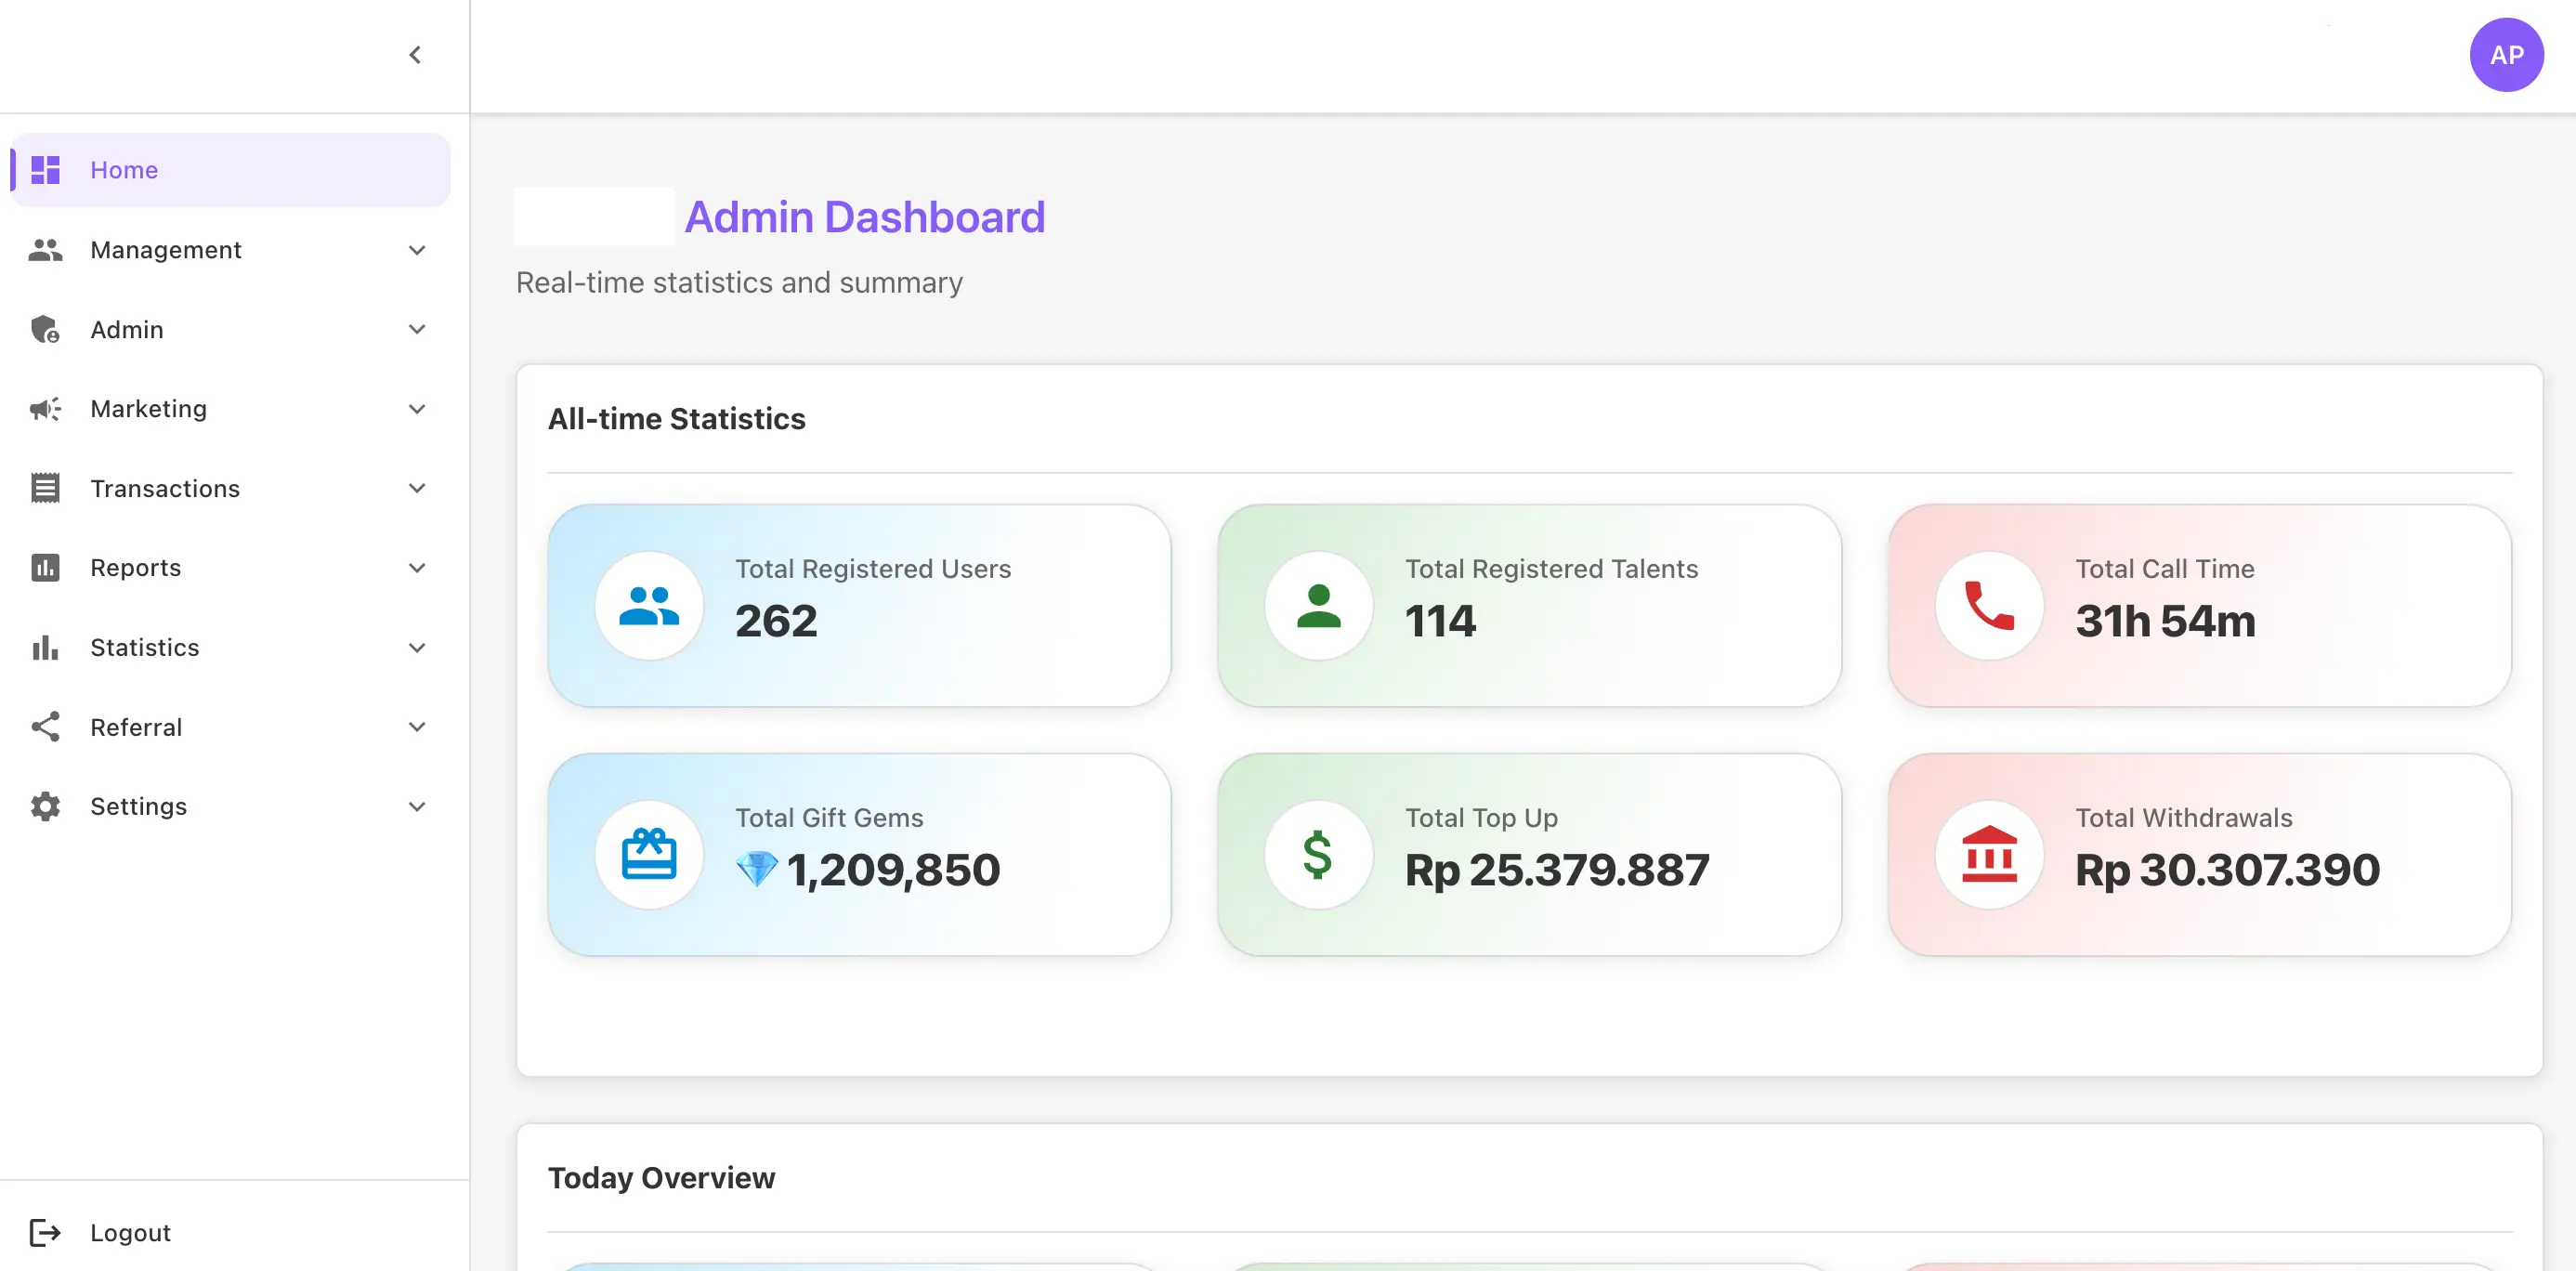Open the Marketing menu item
Viewport: 2576px width, 1271px height.
point(230,409)
